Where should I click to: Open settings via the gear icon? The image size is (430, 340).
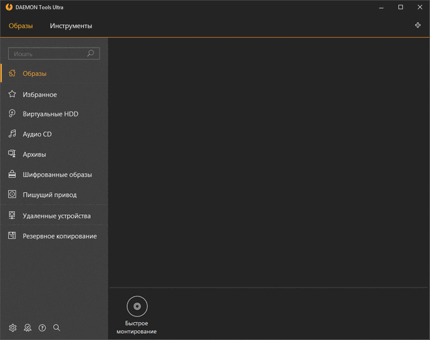(x=13, y=328)
